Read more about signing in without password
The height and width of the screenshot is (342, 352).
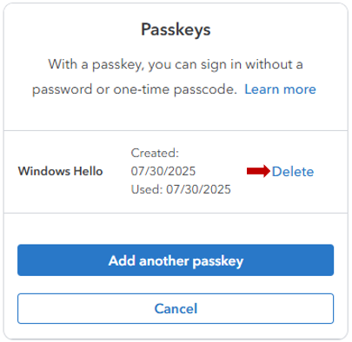click(x=280, y=89)
